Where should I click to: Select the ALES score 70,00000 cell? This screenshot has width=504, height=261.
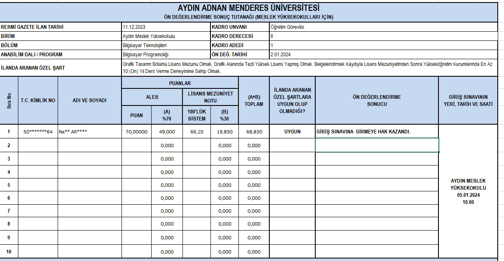tap(136, 132)
